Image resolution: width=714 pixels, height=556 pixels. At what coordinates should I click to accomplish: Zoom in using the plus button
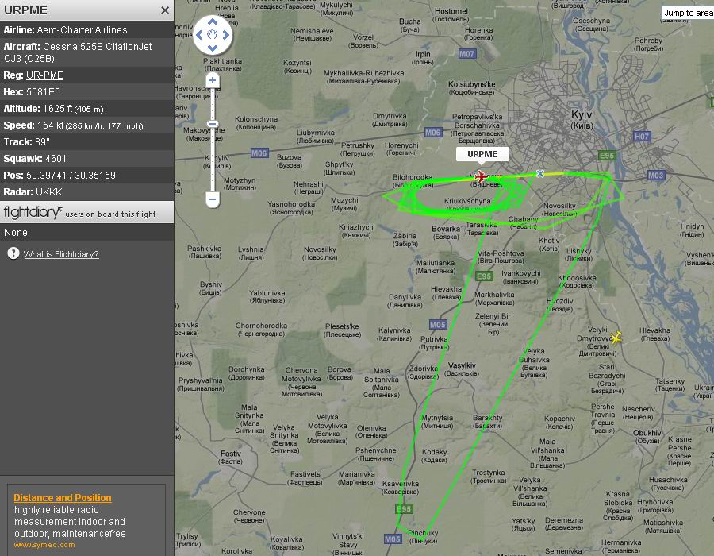coord(213,80)
